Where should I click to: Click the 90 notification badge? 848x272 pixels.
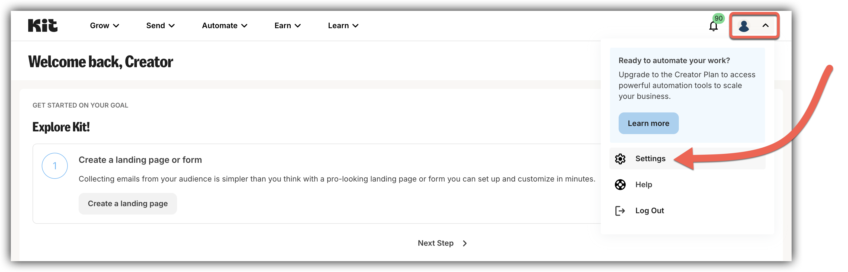[x=718, y=18]
